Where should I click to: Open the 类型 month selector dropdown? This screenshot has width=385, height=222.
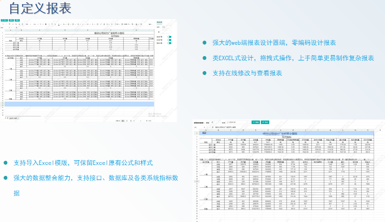[215, 122]
